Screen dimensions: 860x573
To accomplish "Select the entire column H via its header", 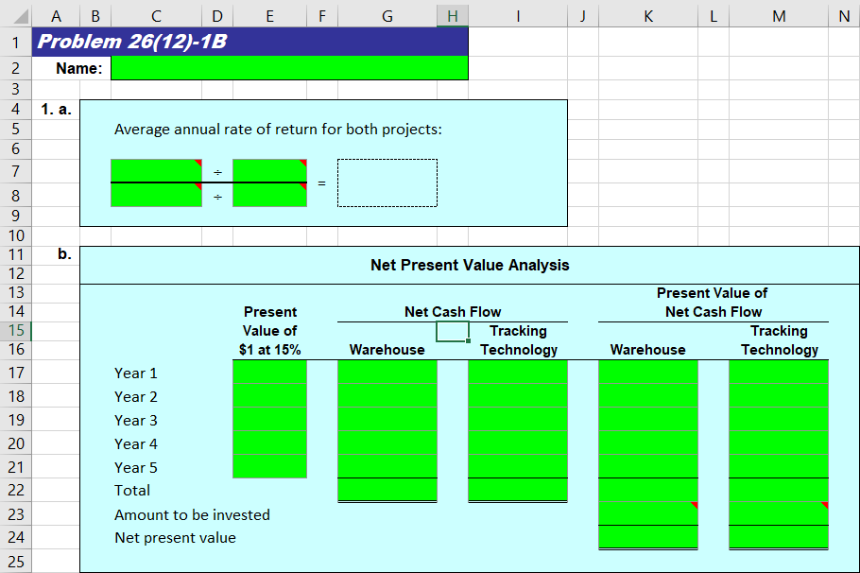I will (x=453, y=15).
